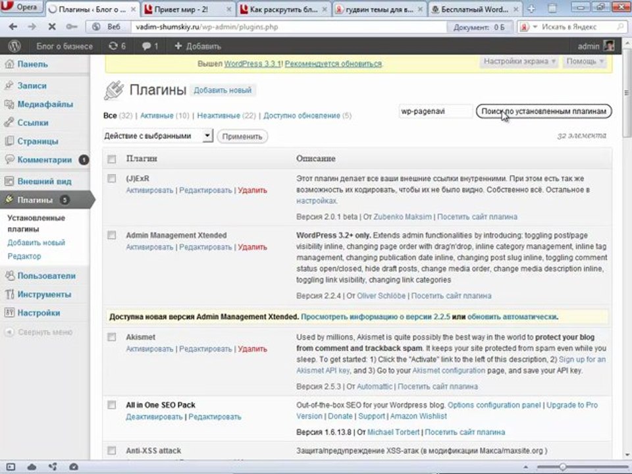The width and height of the screenshot is (632, 474).
Task: Click the Панель home icon
Action: coord(10,64)
